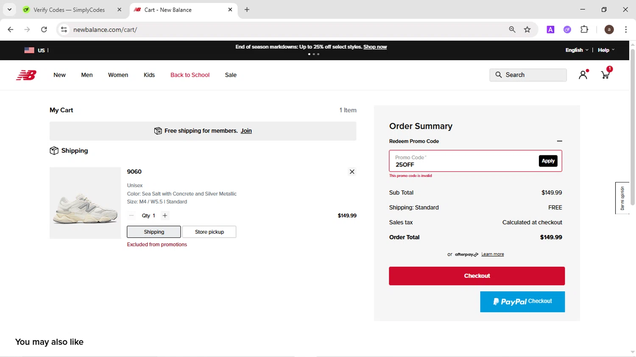Click the banner carousel dots

point(314,54)
